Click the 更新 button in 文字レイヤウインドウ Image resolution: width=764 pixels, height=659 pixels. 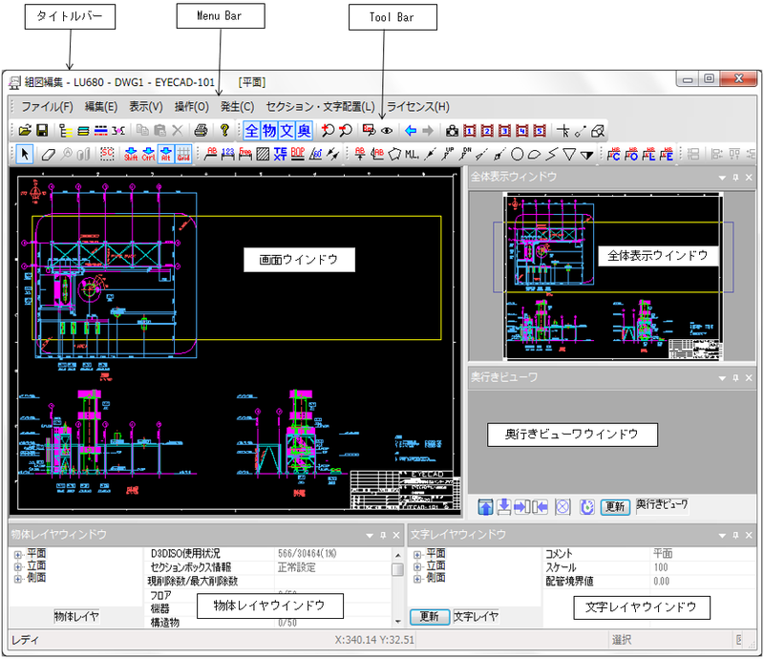(x=429, y=616)
